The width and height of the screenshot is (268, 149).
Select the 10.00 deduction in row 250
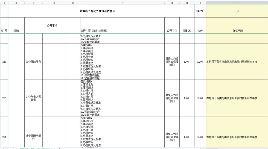[x=200, y=98]
